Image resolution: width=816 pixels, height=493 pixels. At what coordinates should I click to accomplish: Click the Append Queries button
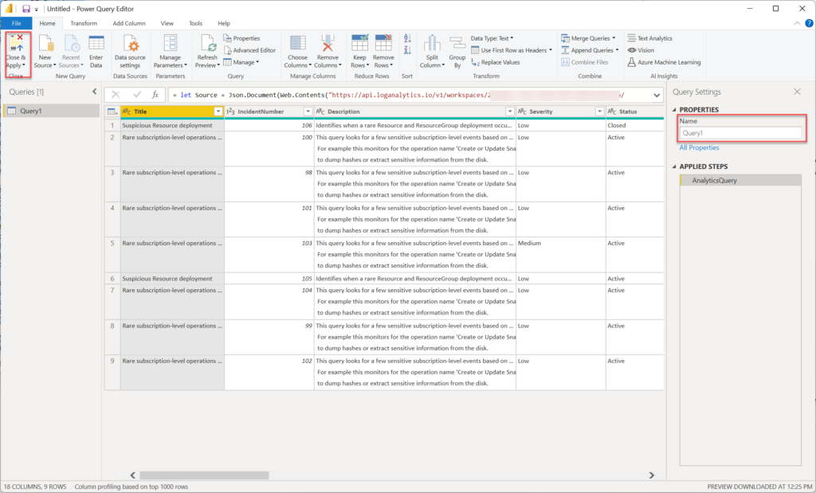click(x=590, y=50)
